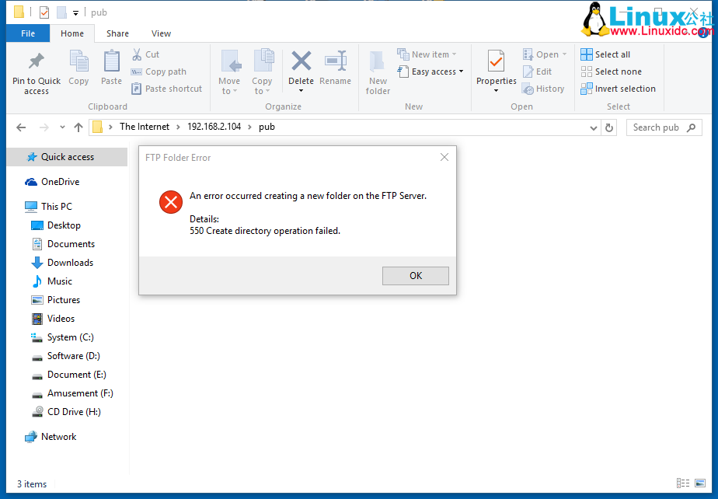
Task: Click the Select all icon
Action: coord(587,54)
